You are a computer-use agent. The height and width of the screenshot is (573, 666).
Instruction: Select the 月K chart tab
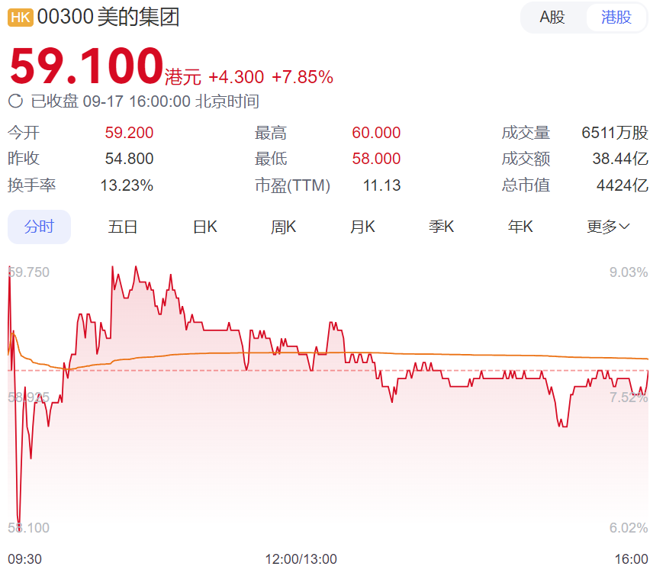click(x=362, y=227)
